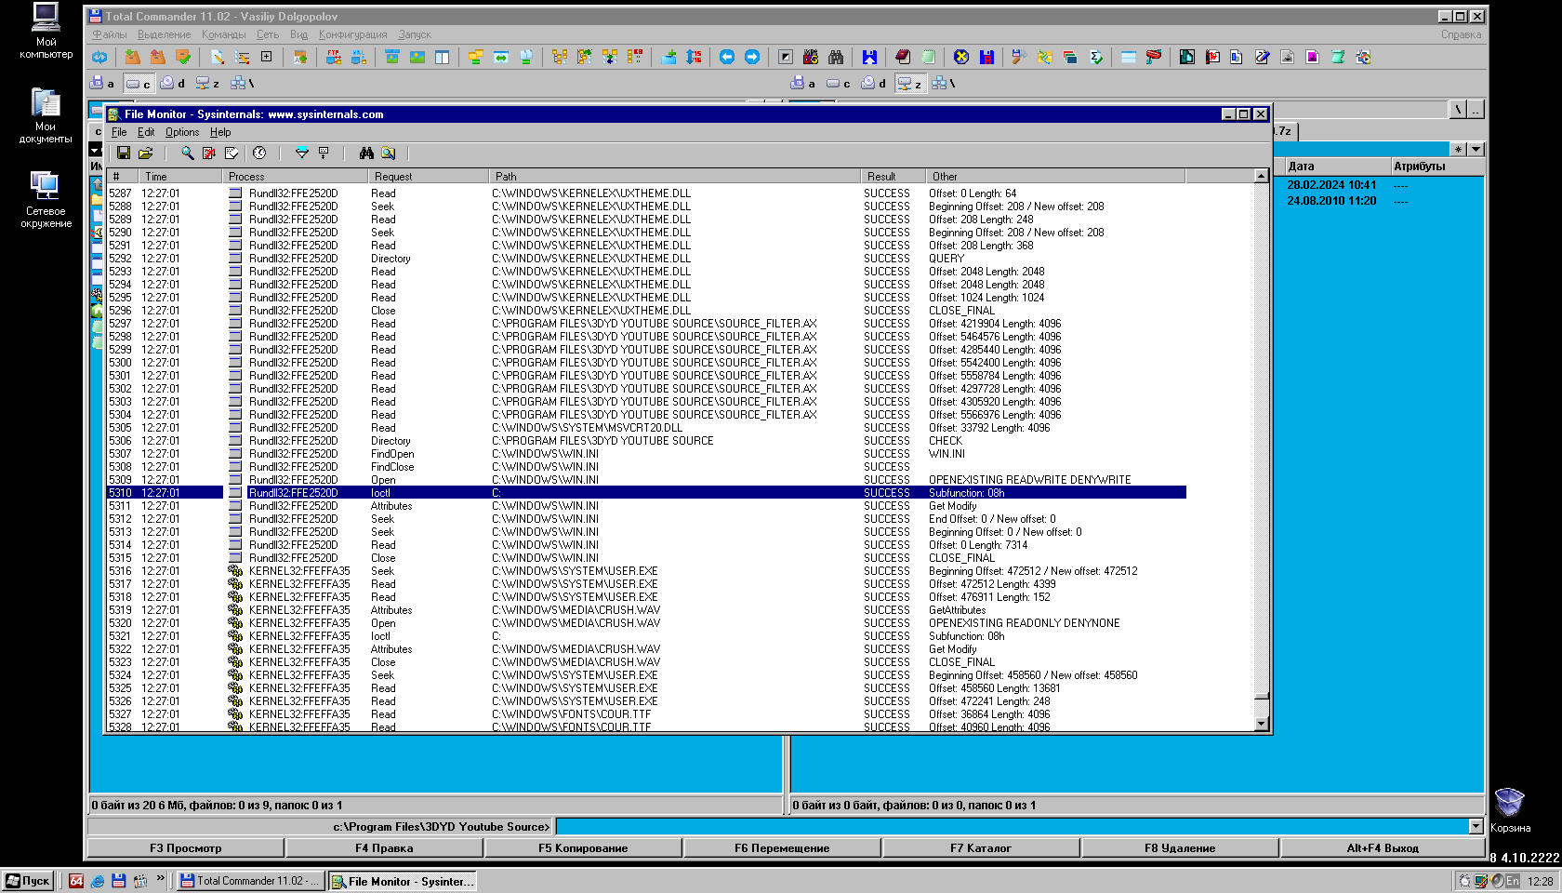The height and width of the screenshot is (893, 1562).
Task: Click the red book icon in Total Commander toolbar
Action: (x=903, y=57)
